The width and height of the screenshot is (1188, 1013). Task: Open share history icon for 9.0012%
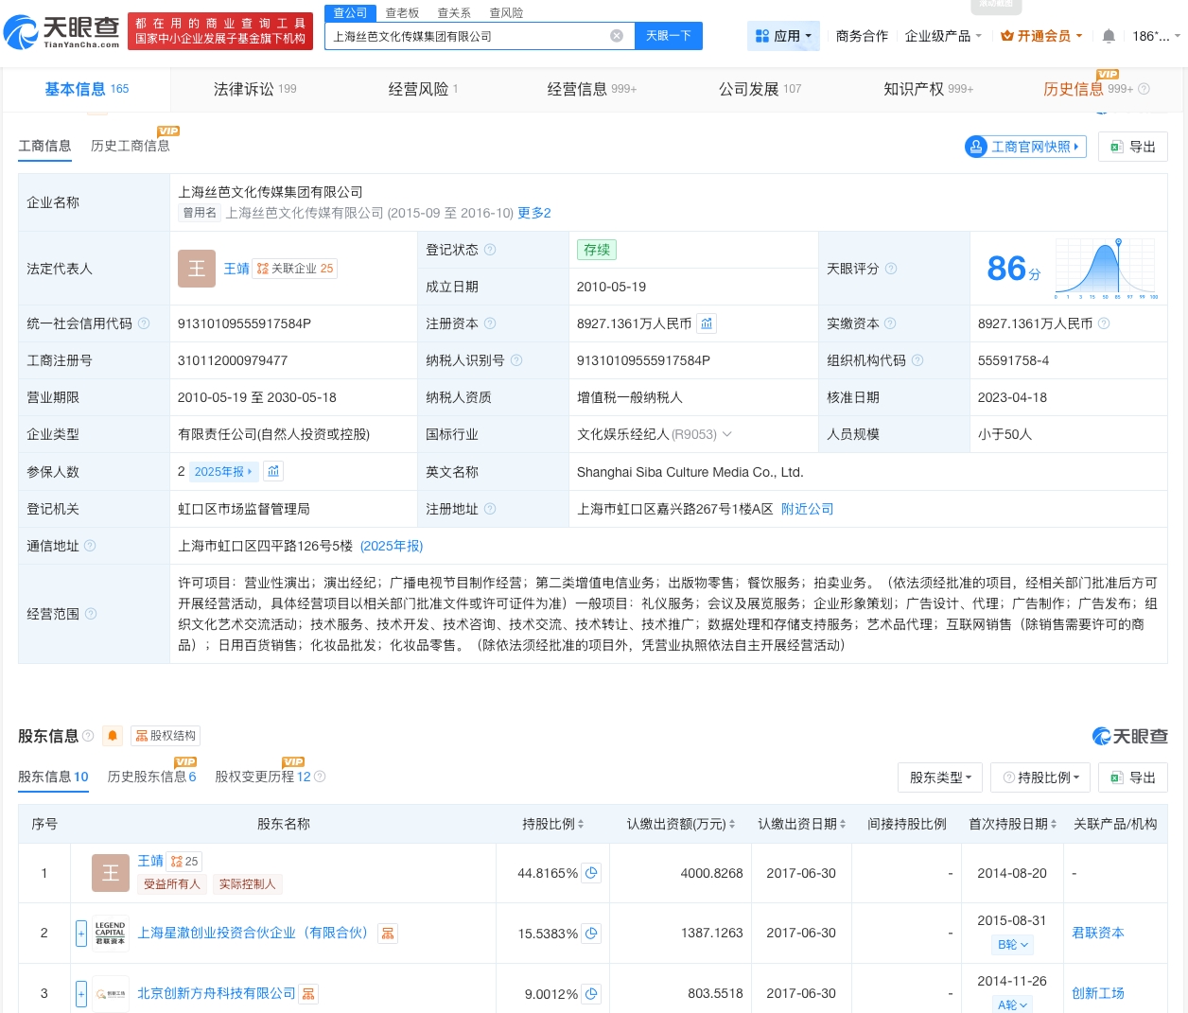pyautogui.click(x=591, y=994)
